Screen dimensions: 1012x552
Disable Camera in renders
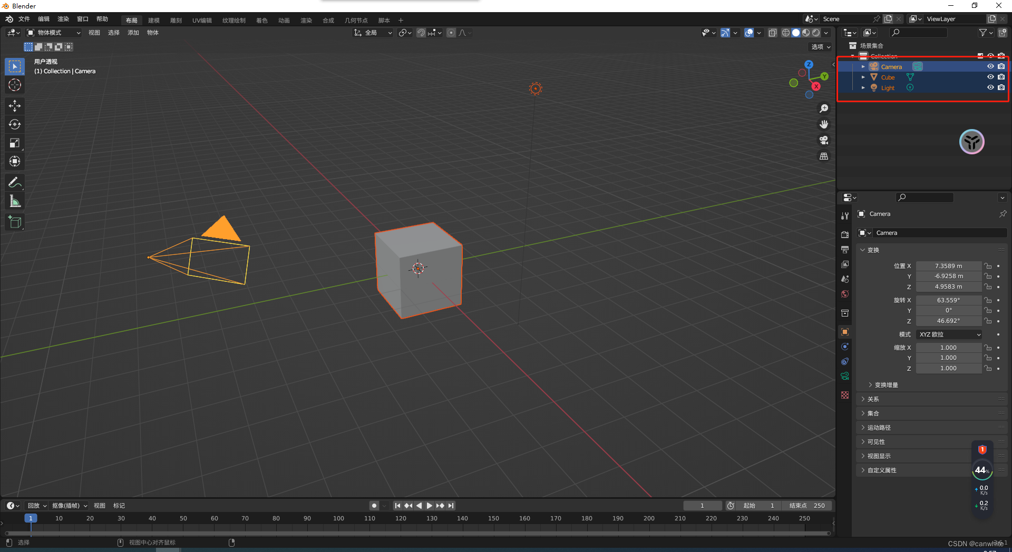(x=1001, y=66)
